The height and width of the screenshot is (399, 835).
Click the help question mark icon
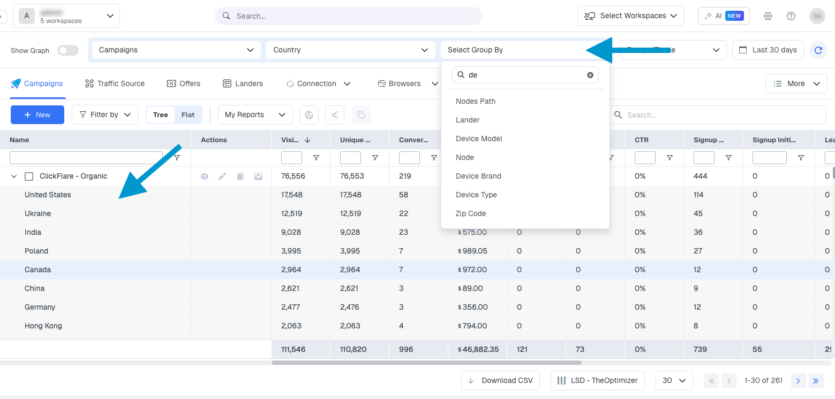click(x=791, y=16)
